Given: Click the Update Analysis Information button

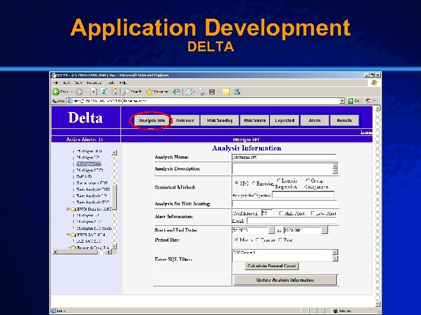Looking at the screenshot, I should click(285, 280).
